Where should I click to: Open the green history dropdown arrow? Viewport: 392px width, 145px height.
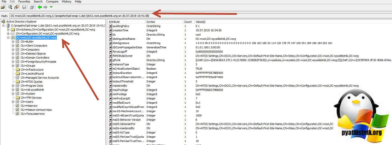[x=51, y=7]
